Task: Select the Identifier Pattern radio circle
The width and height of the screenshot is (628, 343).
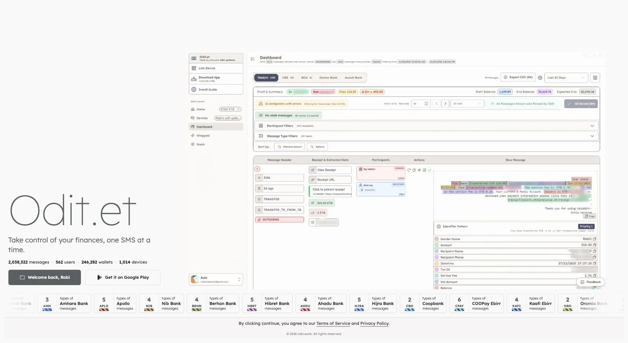Action: (439, 227)
